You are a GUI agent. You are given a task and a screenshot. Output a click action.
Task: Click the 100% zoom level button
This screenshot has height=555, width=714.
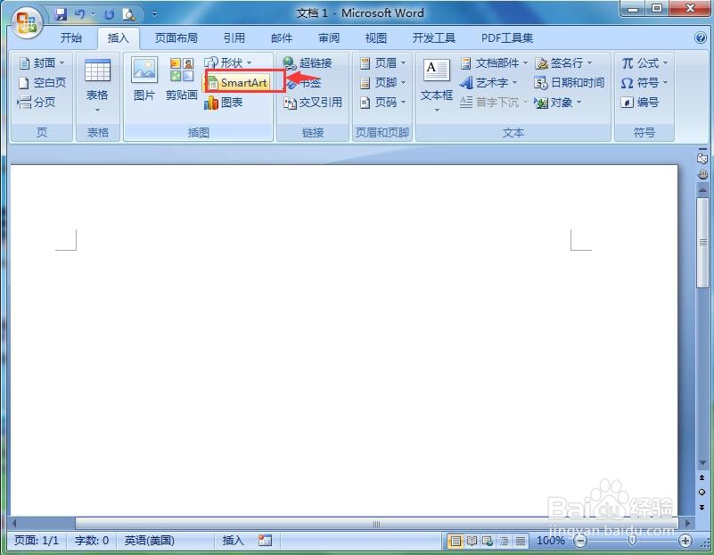[551, 541]
